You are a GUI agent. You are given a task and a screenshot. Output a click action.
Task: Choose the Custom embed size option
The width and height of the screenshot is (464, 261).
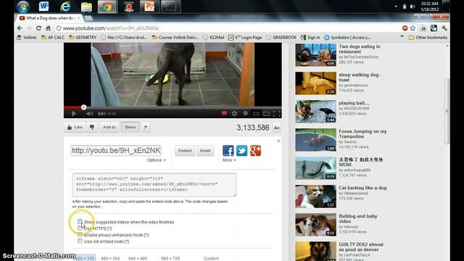pyautogui.click(x=211, y=258)
